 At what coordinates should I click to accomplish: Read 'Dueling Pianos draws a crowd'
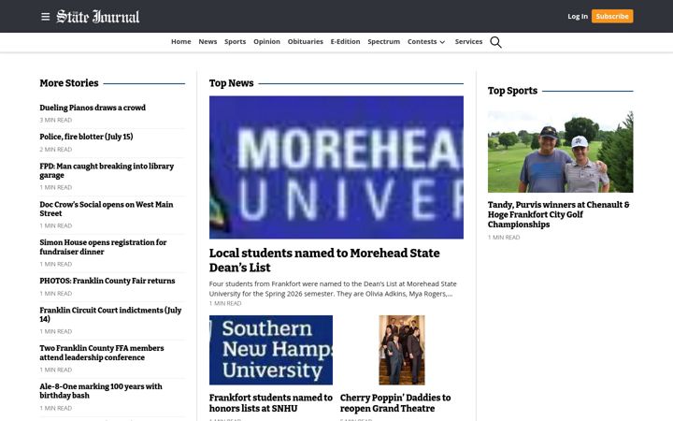tap(93, 108)
